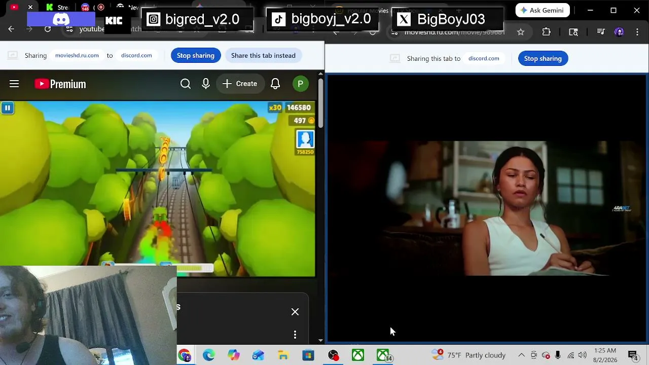Open the Chrome extensions puzzle icon

[546, 32]
